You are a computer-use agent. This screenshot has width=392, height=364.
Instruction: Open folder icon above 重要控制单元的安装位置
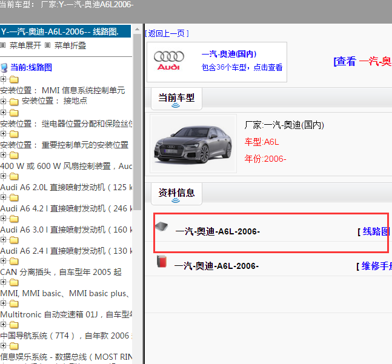tap(14, 134)
